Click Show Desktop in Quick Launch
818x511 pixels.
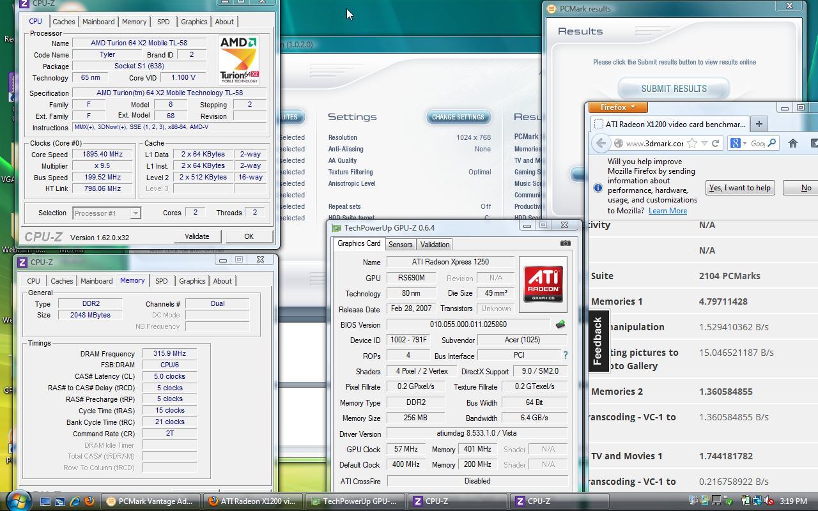[45, 501]
